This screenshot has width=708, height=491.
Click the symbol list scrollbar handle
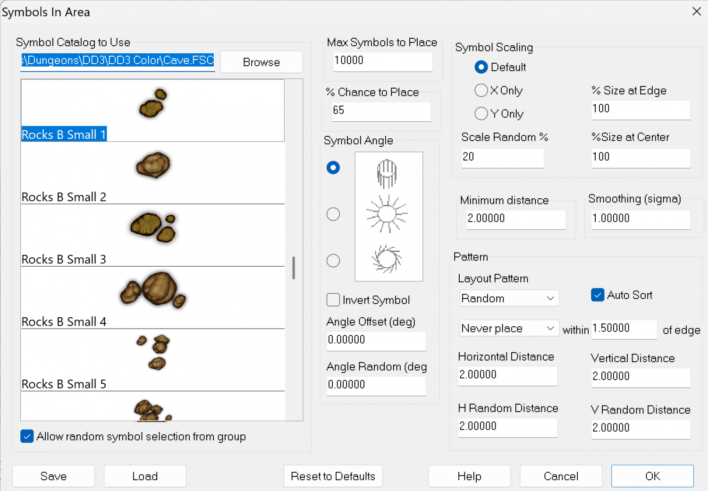click(x=294, y=268)
